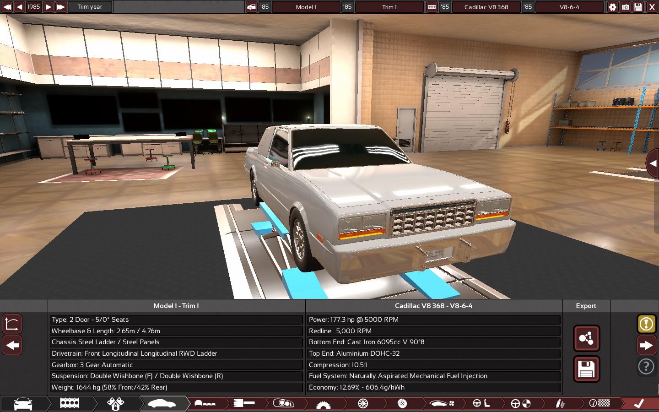Click the '85 year beside Model 1
This screenshot has width=659, height=412.
coord(265,7)
